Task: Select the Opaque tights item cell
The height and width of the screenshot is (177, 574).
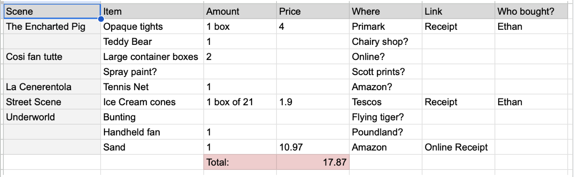Action: tap(152, 26)
